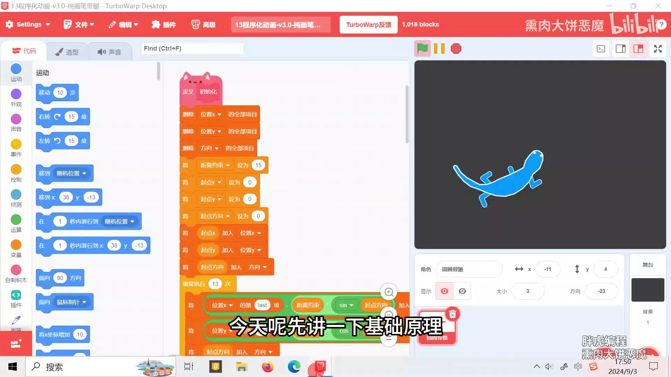Click the green flag to run
This screenshot has width=671, height=377.
click(422, 49)
